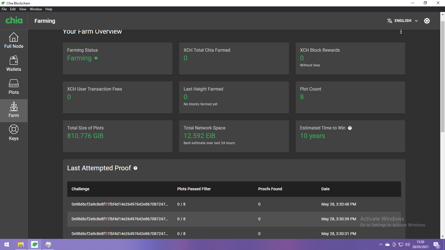Open the Help menu
This screenshot has height=250, width=445.
pyautogui.click(x=49, y=9)
